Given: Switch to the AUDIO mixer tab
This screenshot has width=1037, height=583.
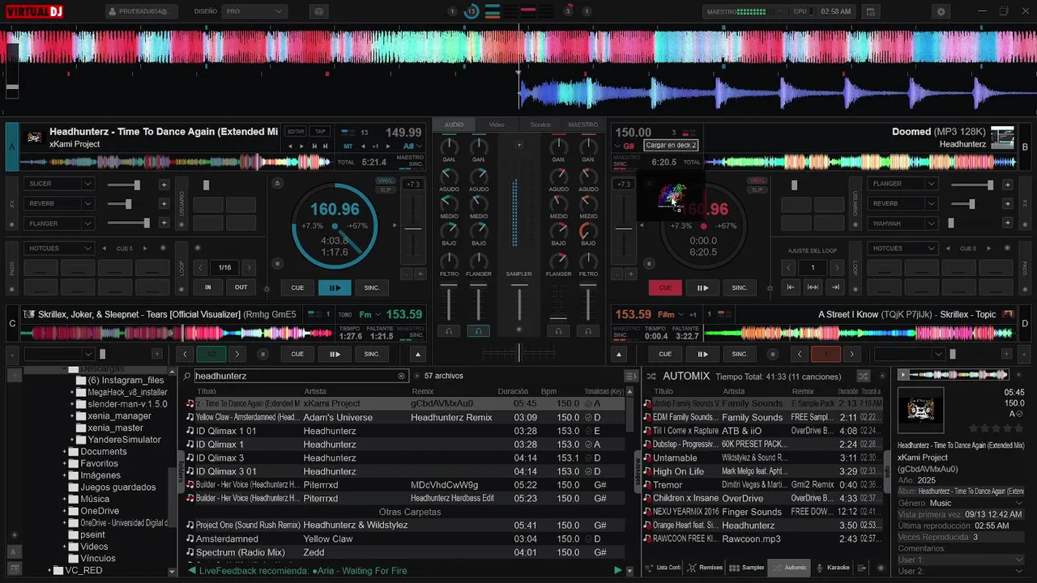Looking at the screenshot, I should pyautogui.click(x=454, y=125).
